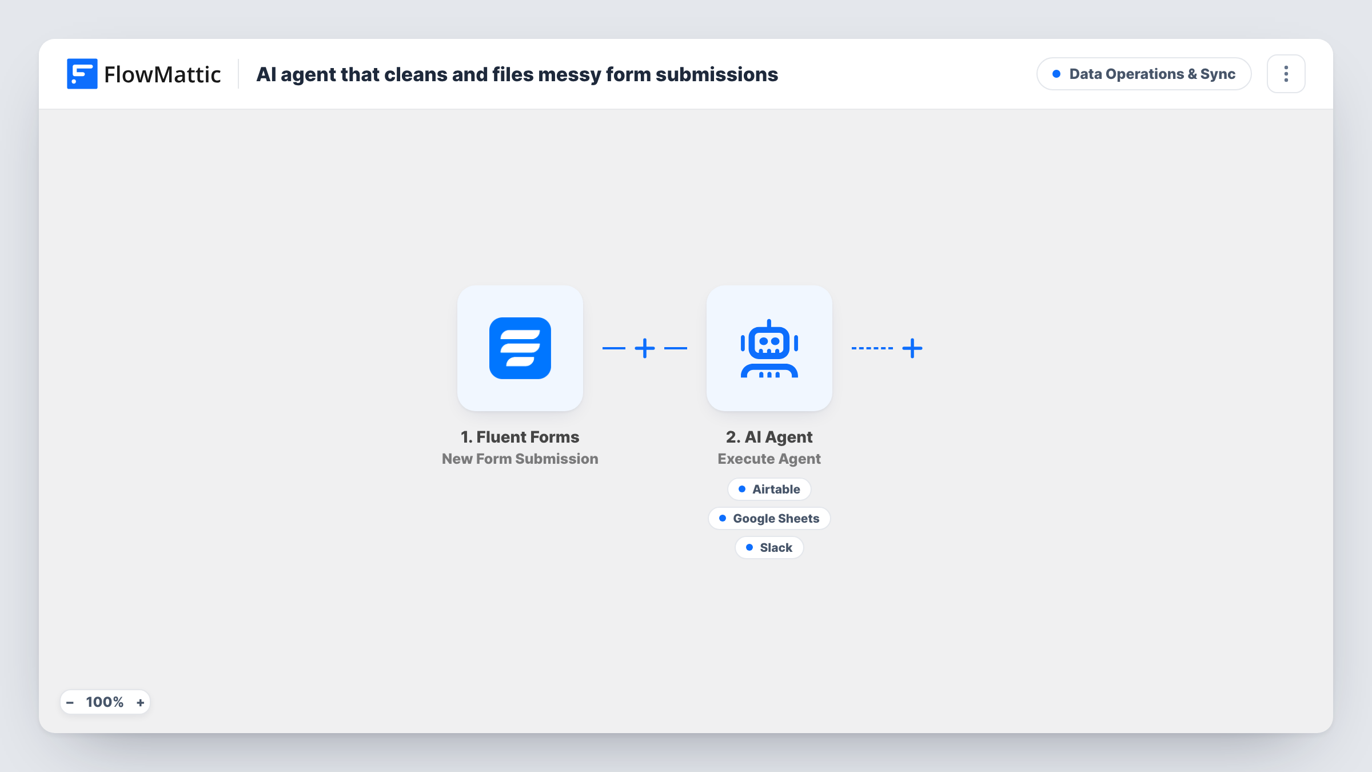Open the three-dot options menu
The width and height of the screenshot is (1372, 772).
point(1286,74)
